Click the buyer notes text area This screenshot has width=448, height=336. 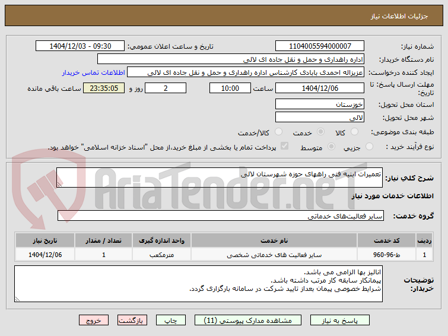tap(198, 284)
